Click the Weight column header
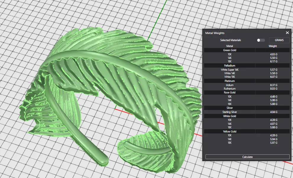Image resolution: width=293 pixels, height=178 pixels. (273, 46)
